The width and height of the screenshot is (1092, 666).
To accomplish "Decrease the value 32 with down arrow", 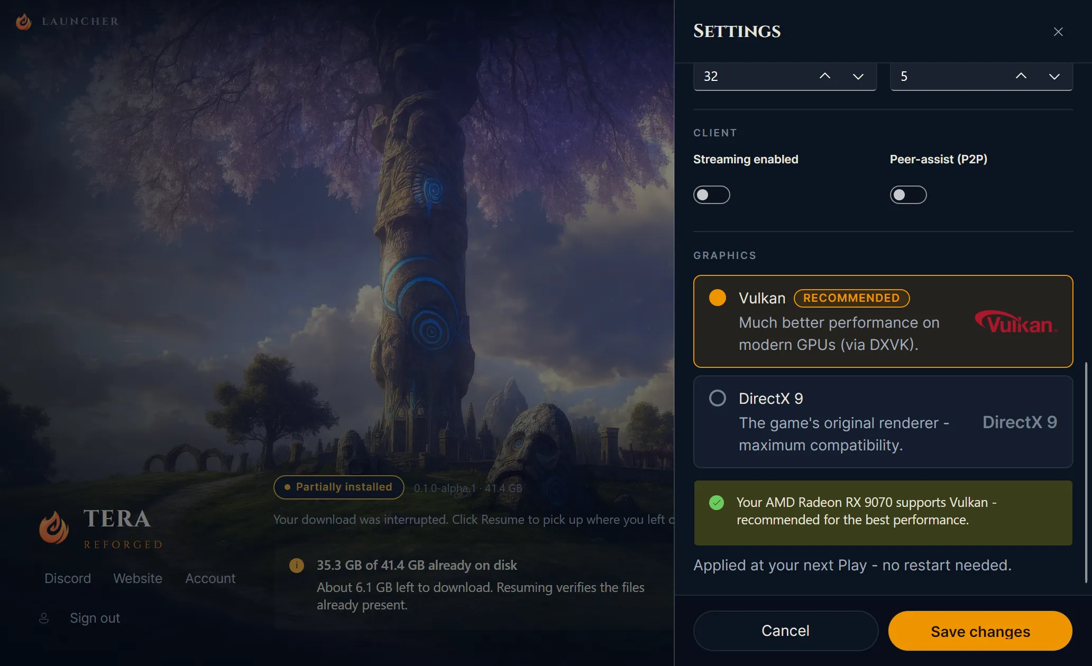I will (858, 77).
